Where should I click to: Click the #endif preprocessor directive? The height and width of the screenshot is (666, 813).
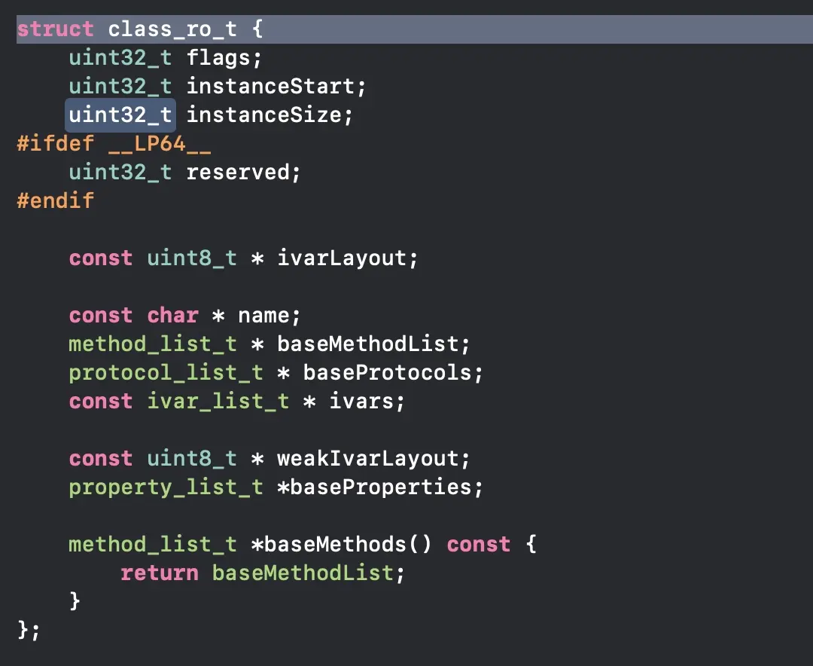(54, 200)
